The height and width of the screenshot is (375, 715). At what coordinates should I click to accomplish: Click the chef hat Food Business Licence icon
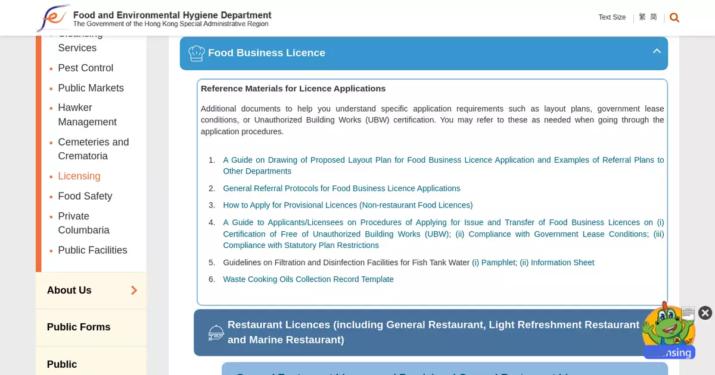pos(196,53)
